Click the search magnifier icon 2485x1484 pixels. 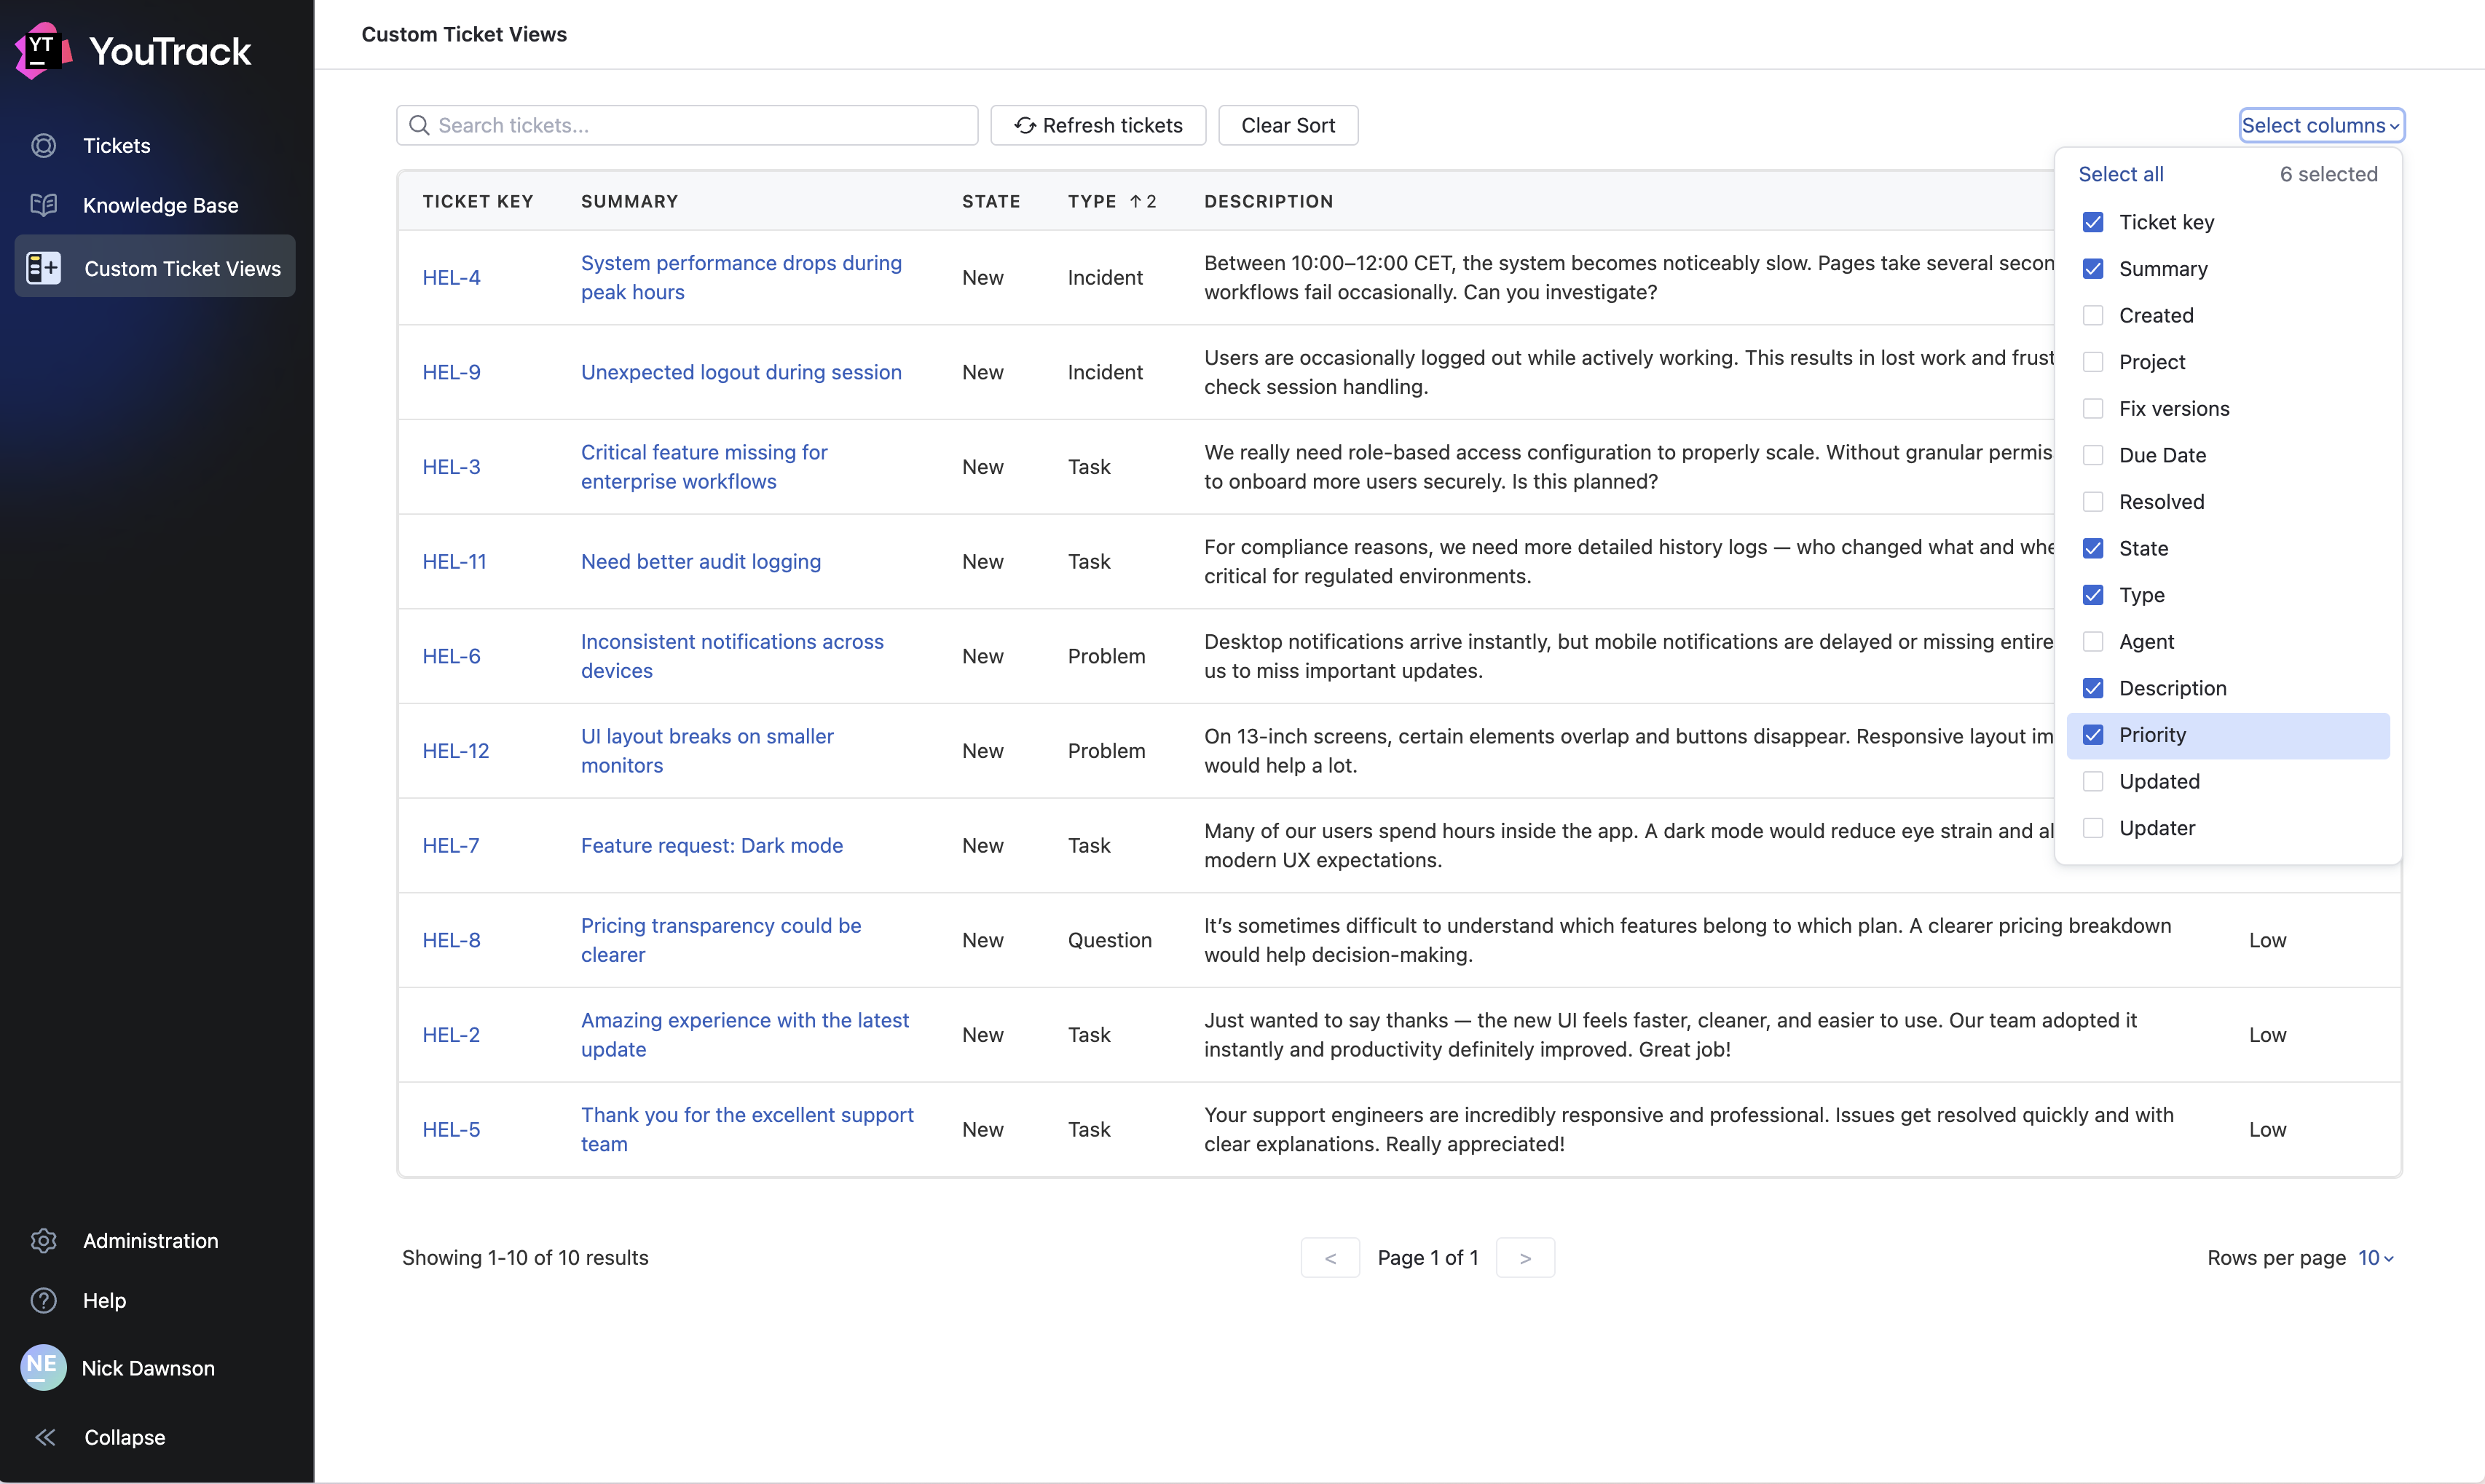[x=420, y=125]
